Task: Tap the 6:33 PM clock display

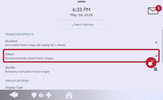Action: (x=81, y=10)
